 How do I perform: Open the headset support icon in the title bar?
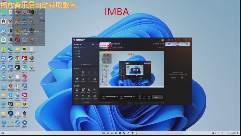[x=172, y=40]
